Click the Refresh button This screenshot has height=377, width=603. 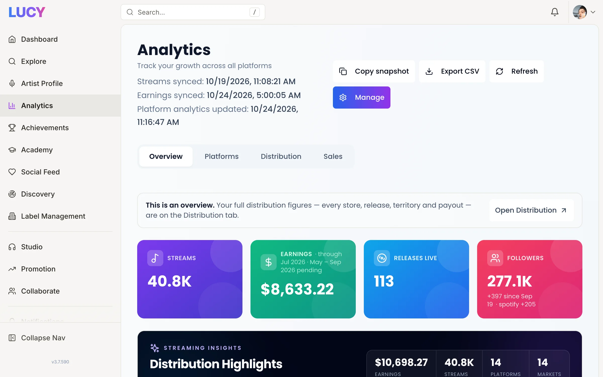tap(517, 71)
